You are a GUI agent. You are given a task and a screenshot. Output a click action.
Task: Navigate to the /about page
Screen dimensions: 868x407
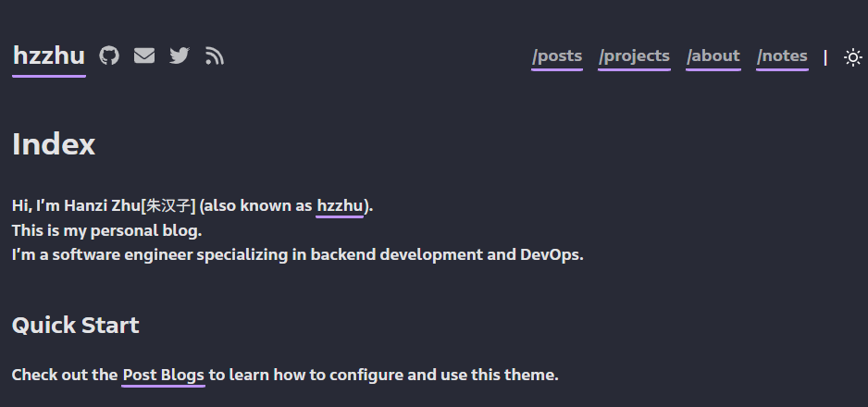tap(713, 56)
